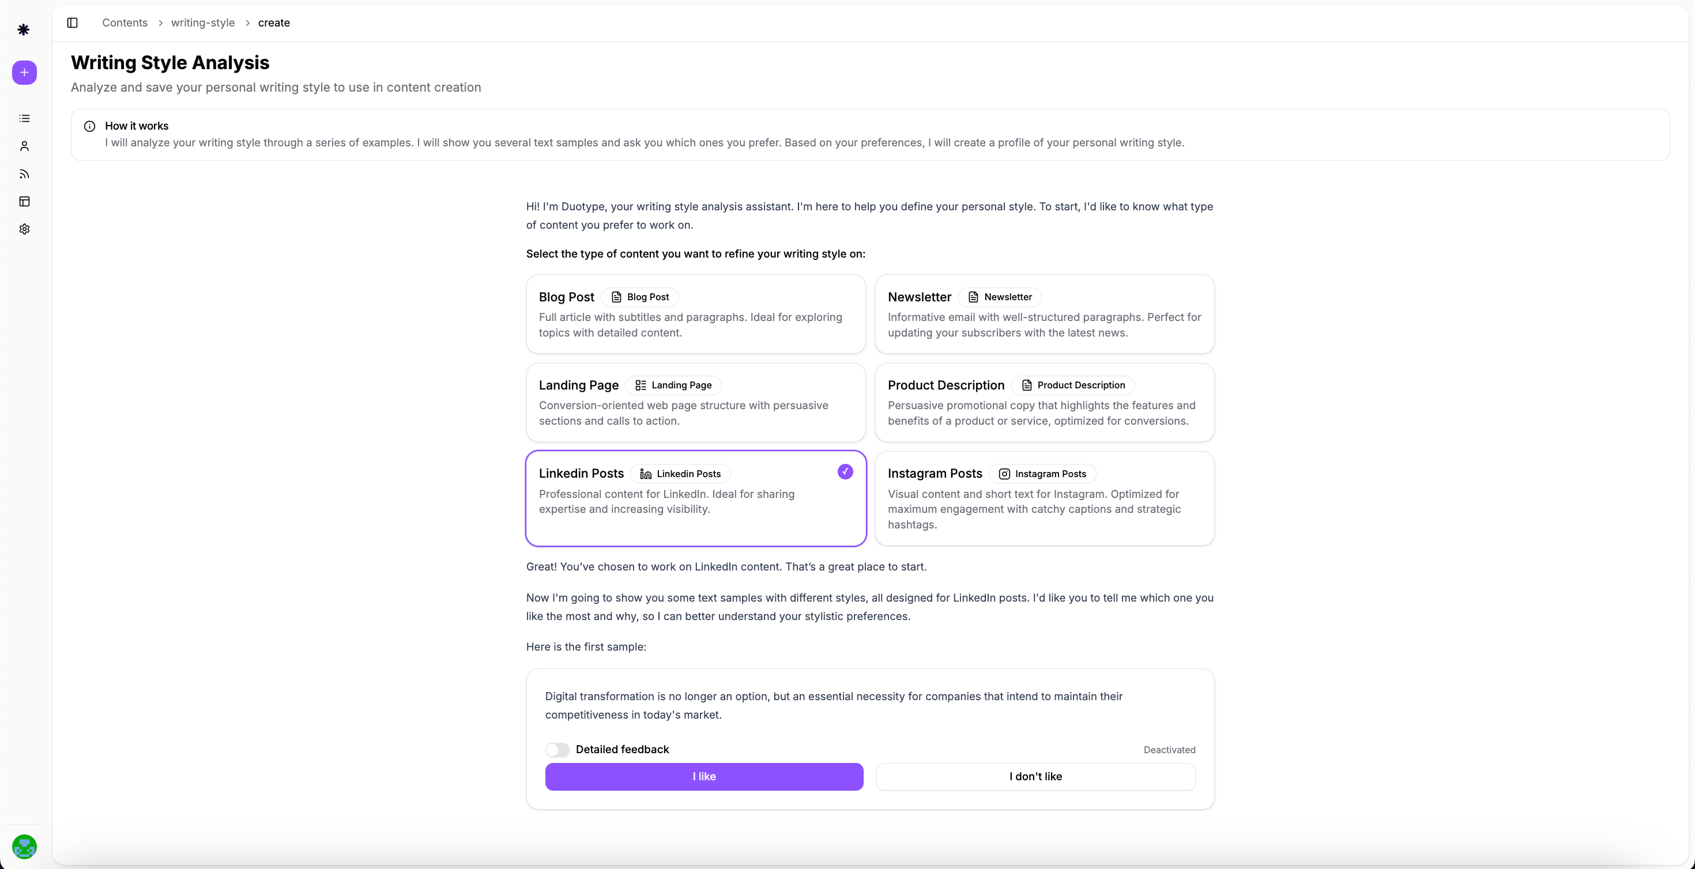Open the layout template sidebar icon
Viewport: 1695px width, 869px height.
tap(24, 201)
